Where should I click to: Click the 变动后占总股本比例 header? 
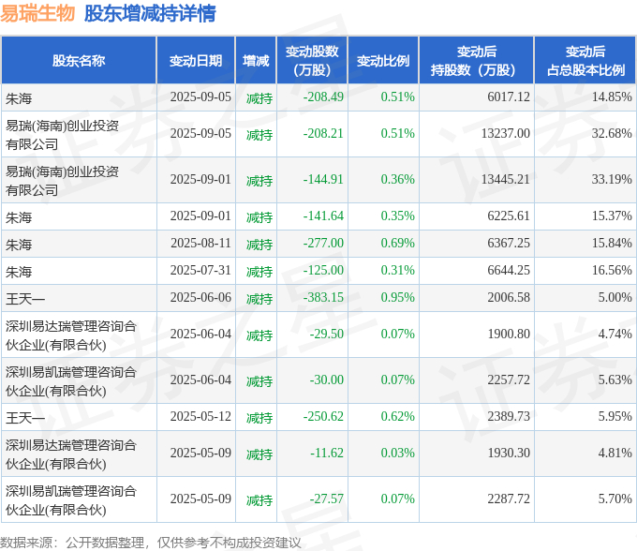click(x=585, y=61)
